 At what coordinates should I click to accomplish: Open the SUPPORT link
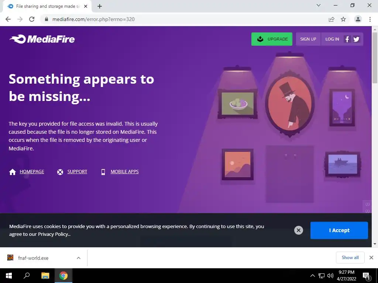coord(77,172)
